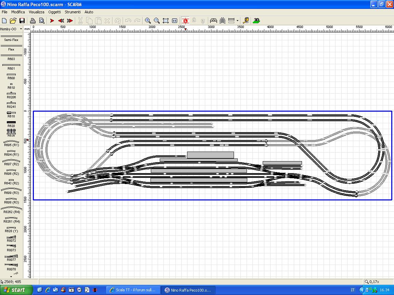Expand hidden system tray icons arrow

point(362,290)
